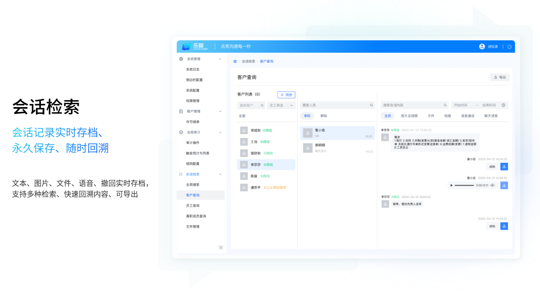Open the 员工筛选 dropdown
540x295 pixels.
(x=281, y=105)
